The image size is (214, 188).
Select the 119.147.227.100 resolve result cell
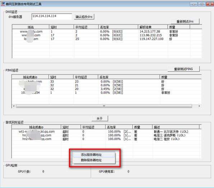click(x=152, y=39)
